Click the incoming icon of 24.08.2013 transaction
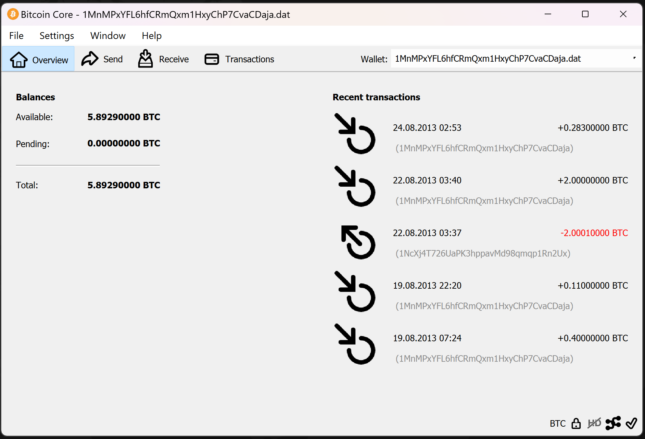This screenshot has width=645, height=439. coord(355,134)
